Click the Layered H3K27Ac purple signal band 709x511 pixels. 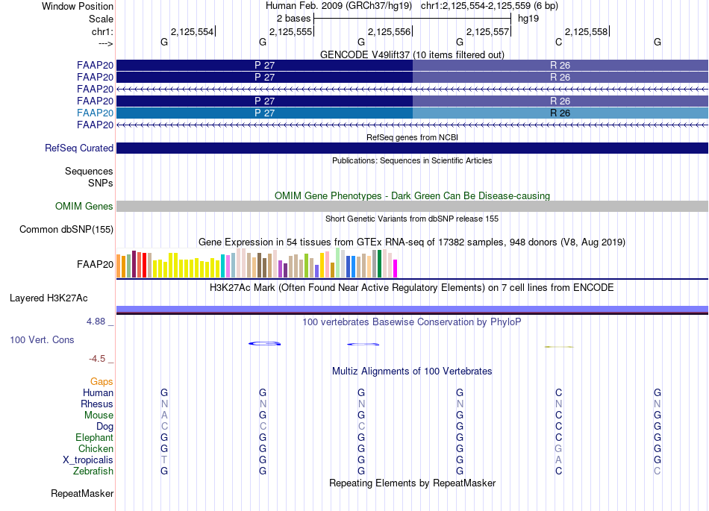coord(413,310)
